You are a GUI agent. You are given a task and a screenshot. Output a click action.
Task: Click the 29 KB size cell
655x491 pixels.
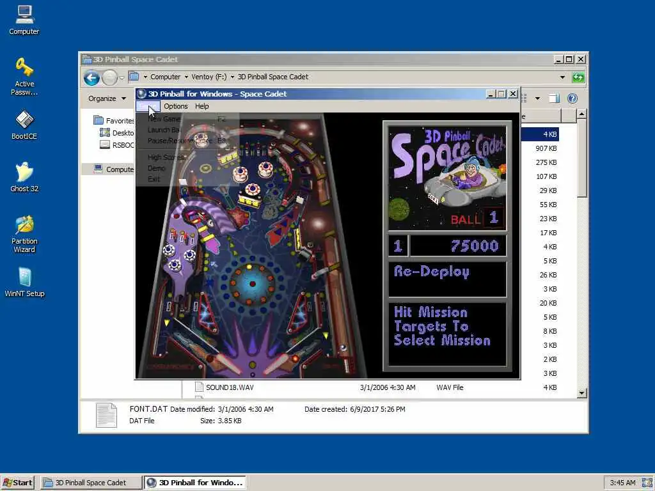pyautogui.click(x=548, y=191)
